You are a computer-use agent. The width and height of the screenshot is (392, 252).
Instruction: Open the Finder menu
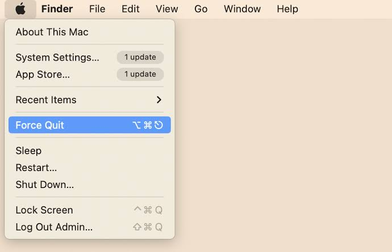pyautogui.click(x=57, y=9)
